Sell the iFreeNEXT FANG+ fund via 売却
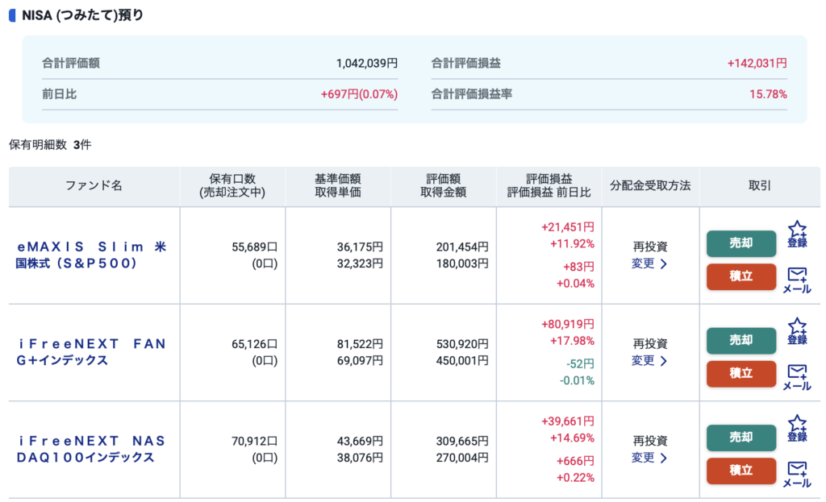Viewport: 826px width, 502px height. [740, 340]
